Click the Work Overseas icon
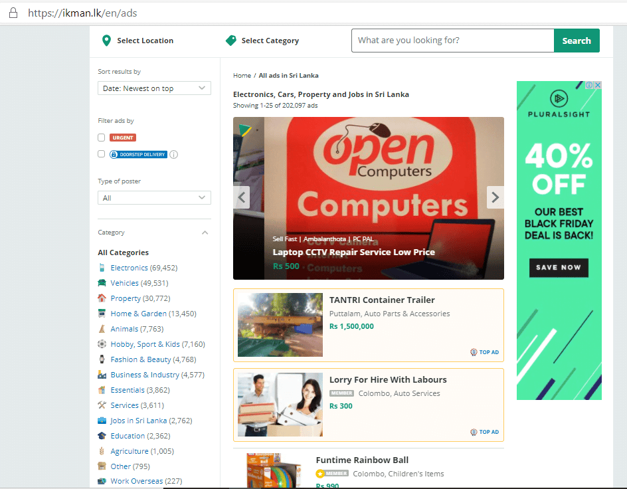Screen dimensions: 627x489 (102, 481)
